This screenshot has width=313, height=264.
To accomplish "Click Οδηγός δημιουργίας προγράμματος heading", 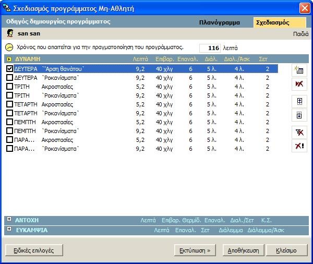I will click(58, 21).
